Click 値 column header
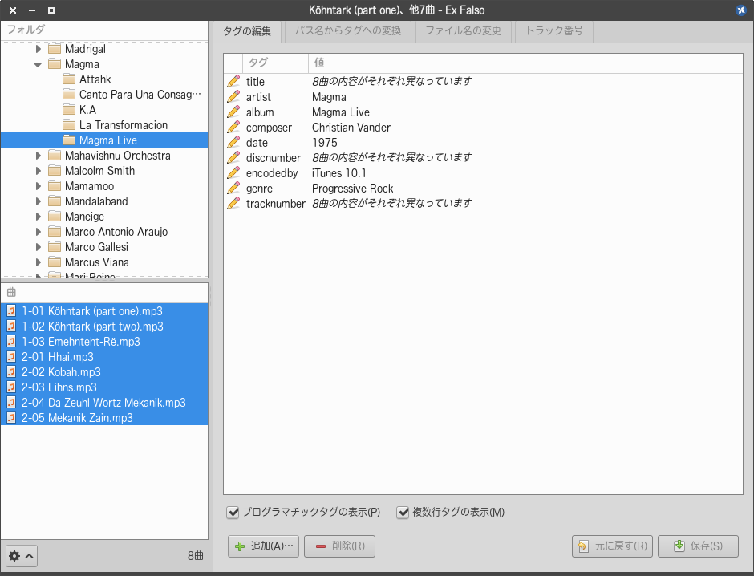Screen dimensions: 754x576 525,63
